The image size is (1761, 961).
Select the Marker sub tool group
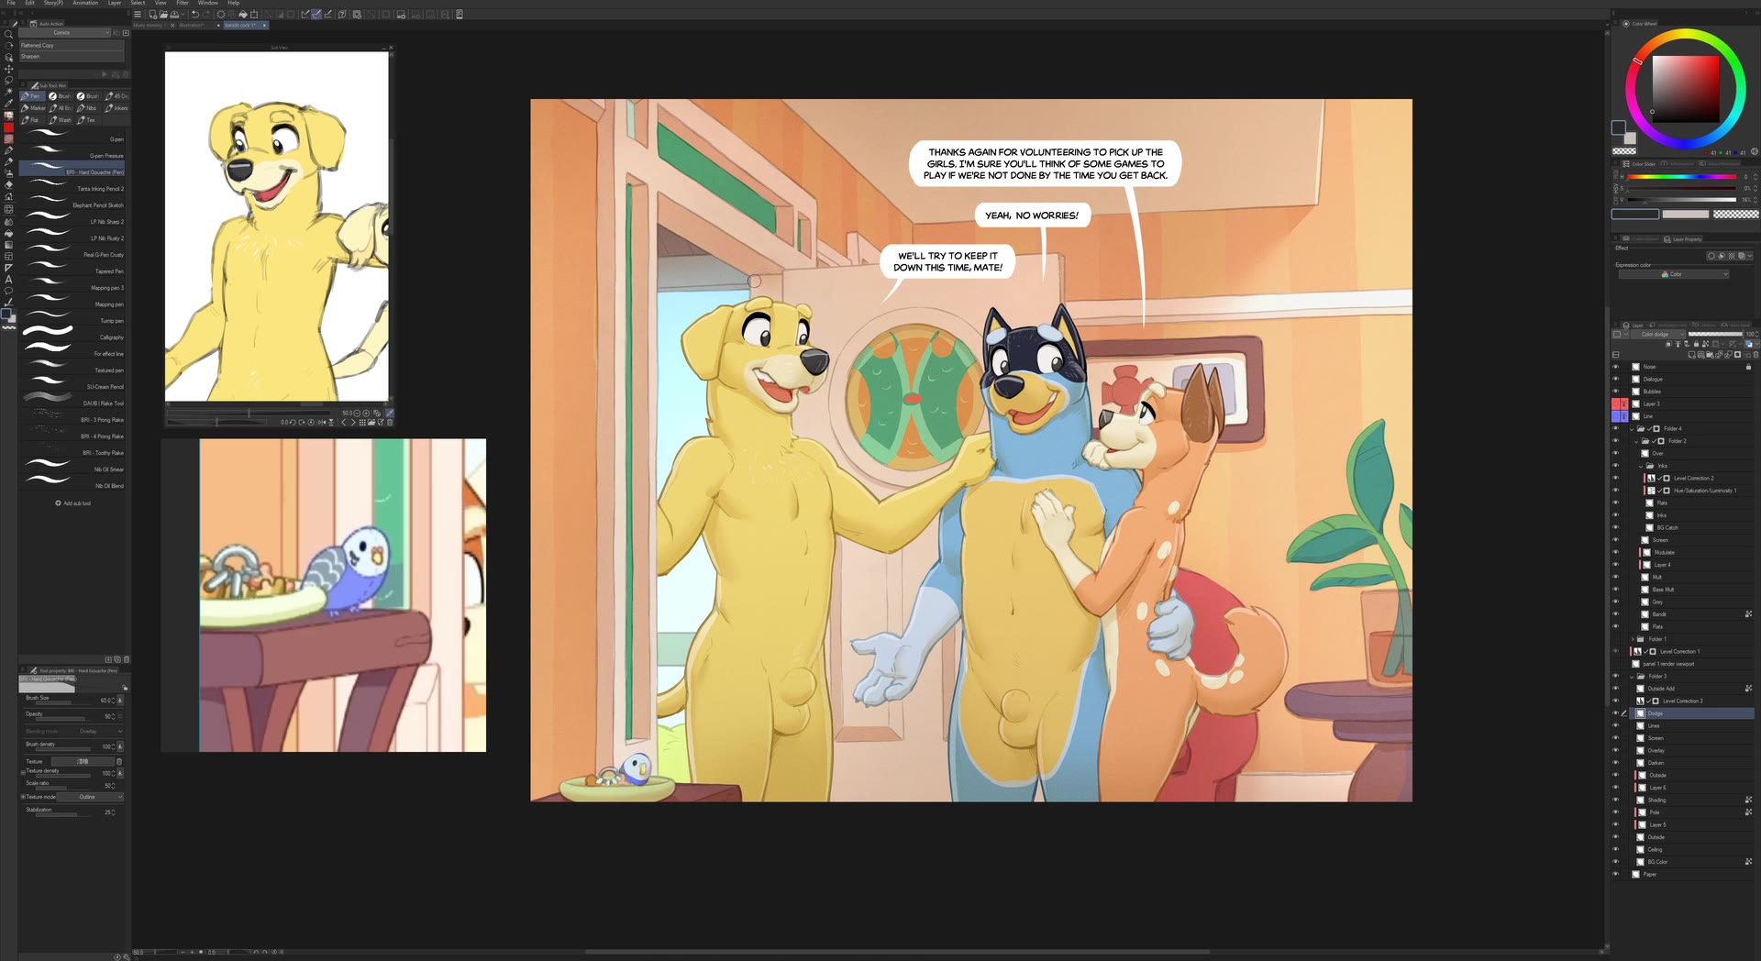pyautogui.click(x=34, y=108)
